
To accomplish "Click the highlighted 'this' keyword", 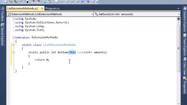I will pos(72,52).
